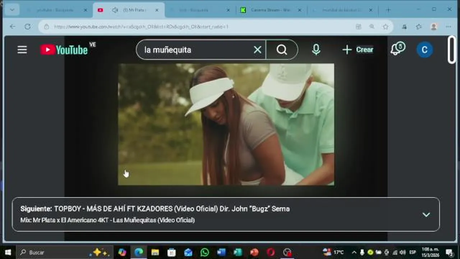This screenshot has height=259, width=460.
Task: Switch the ESP input language
Action: 413,253
